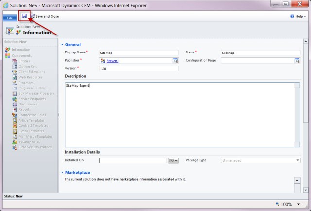This screenshot has width=311, height=211.
Task: Open the Help menu
Action: click(x=298, y=16)
